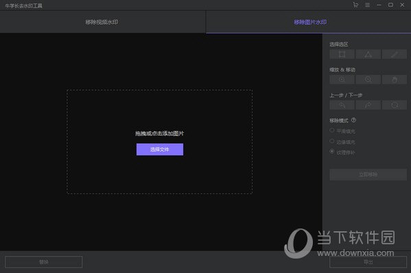The width and height of the screenshot is (411, 273).
Task: Minimize the window
Action: [379, 5]
